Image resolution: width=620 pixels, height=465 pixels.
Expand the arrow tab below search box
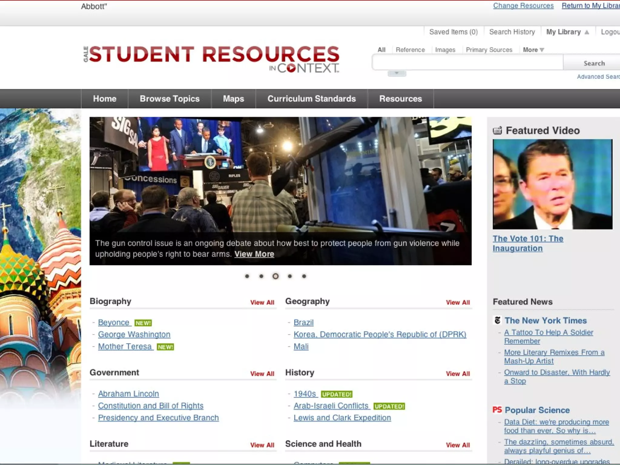coord(397,73)
